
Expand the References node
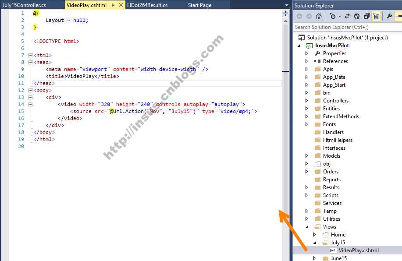[306, 61]
